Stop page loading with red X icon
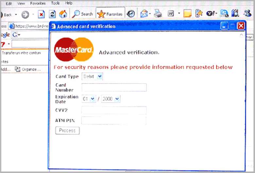This screenshot has height=173, width=255. click(x=41, y=14)
